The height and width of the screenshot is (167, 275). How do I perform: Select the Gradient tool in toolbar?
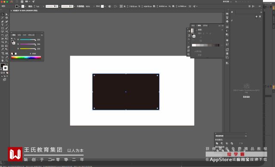[6, 46]
